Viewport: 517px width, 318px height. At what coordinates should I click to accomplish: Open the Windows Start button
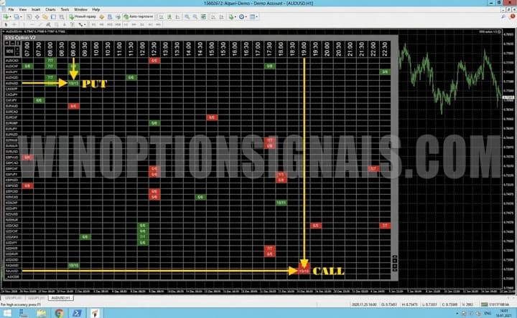click(x=6, y=313)
